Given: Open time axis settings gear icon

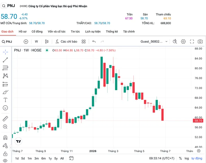Looking at the screenshot, I should (199, 151).
